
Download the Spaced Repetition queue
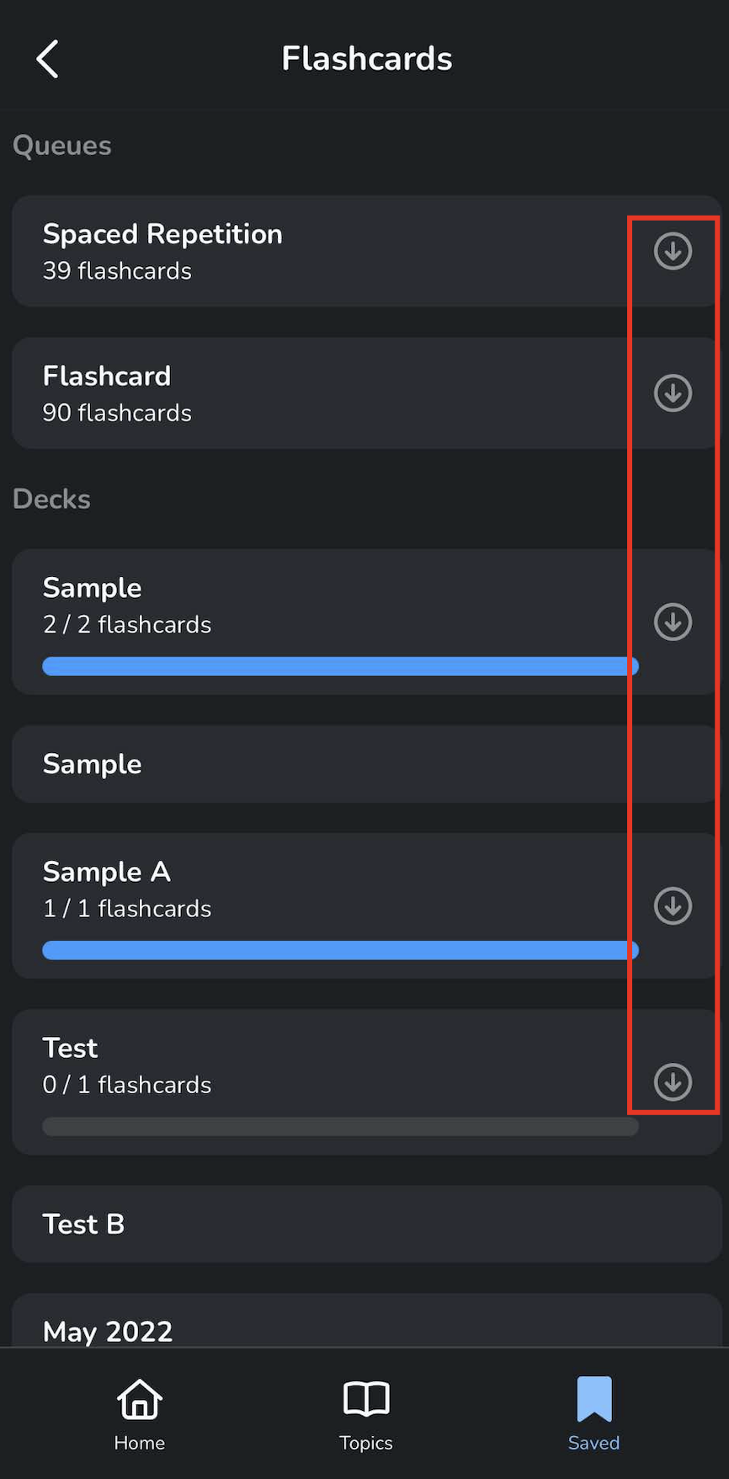(673, 251)
